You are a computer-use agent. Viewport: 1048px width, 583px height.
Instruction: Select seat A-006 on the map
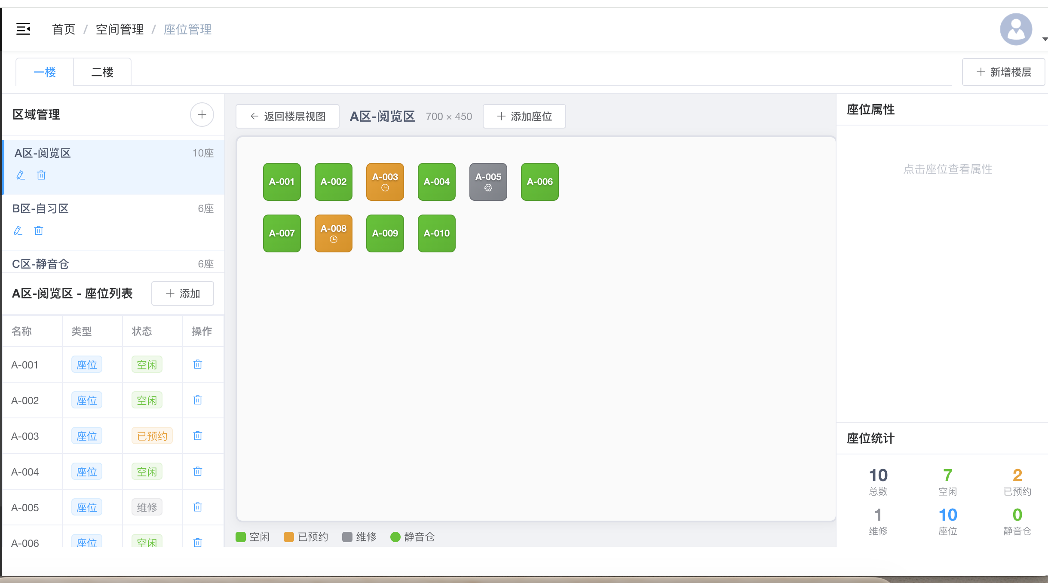(x=540, y=182)
